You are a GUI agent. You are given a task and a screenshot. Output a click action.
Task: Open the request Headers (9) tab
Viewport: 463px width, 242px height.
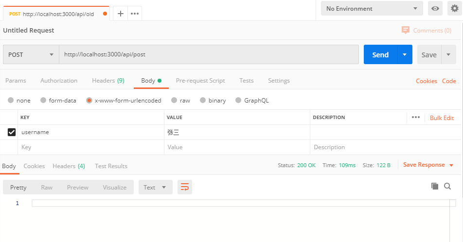pos(108,81)
